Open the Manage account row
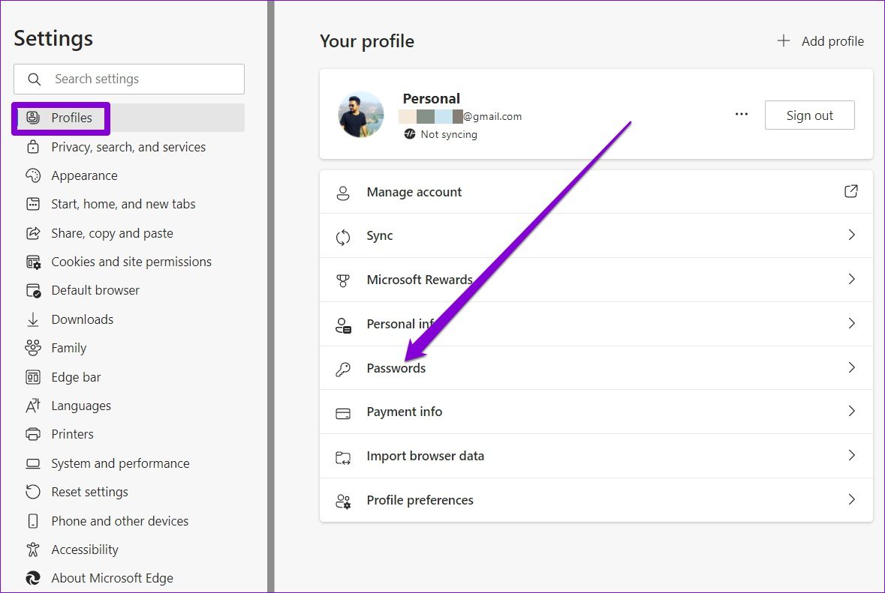Image resolution: width=885 pixels, height=593 pixels. pos(596,192)
